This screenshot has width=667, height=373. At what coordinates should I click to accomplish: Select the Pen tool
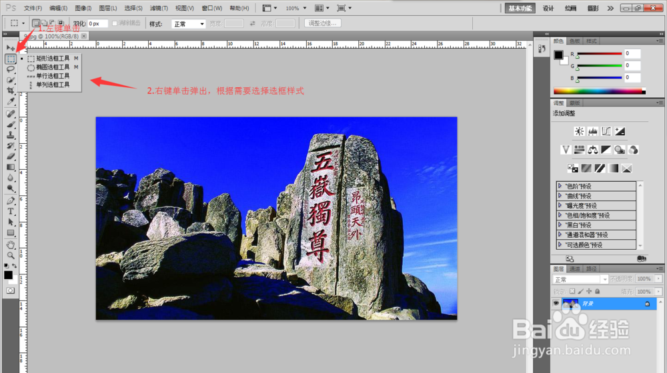pos(11,200)
